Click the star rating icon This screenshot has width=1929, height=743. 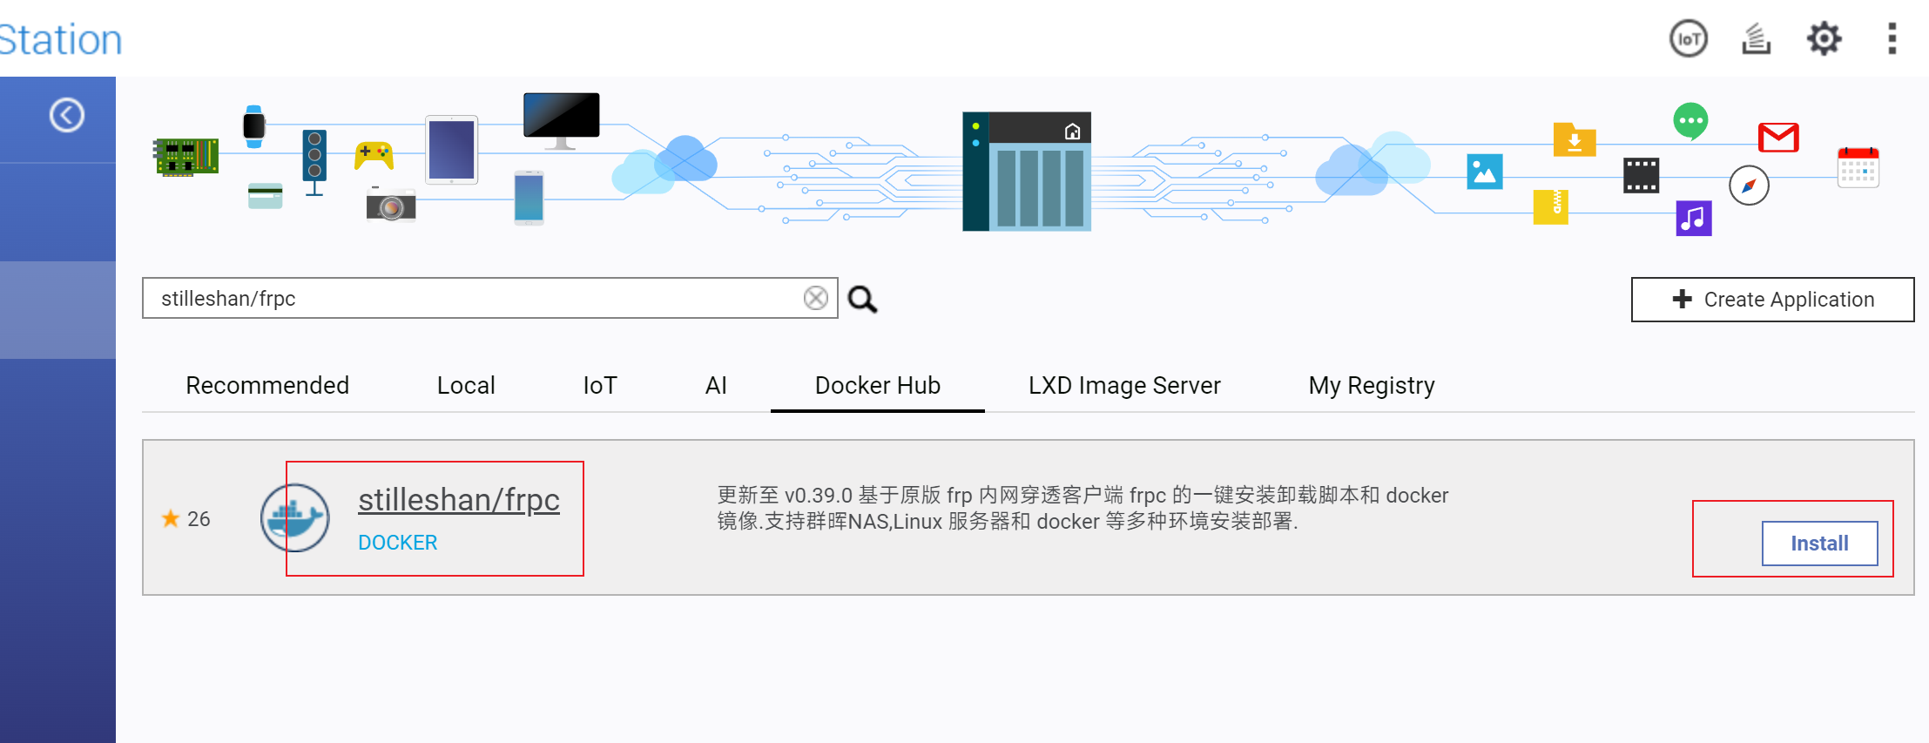pos(171,519)
